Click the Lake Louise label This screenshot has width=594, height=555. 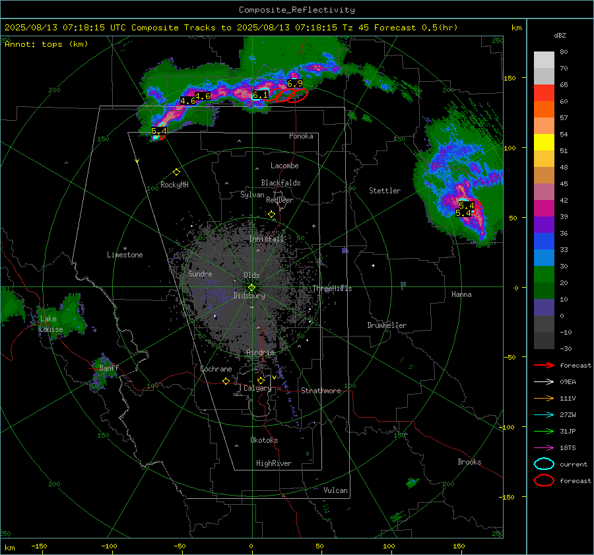(x=51, y=324)
